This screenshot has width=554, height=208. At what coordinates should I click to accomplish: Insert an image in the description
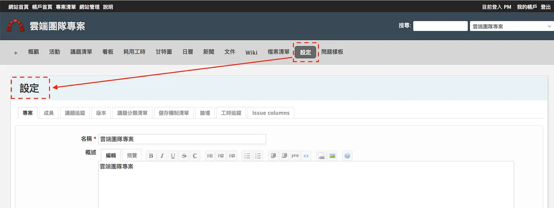[x=332, y=156]
